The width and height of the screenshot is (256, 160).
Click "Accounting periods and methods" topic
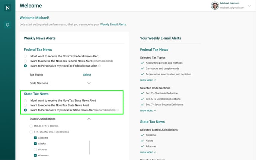tap(164, 63)
